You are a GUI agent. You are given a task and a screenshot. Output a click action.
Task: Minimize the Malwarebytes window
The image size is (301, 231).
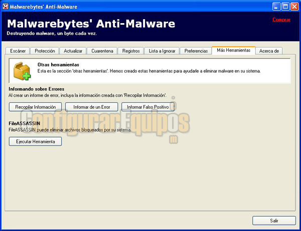coord(276,7)
